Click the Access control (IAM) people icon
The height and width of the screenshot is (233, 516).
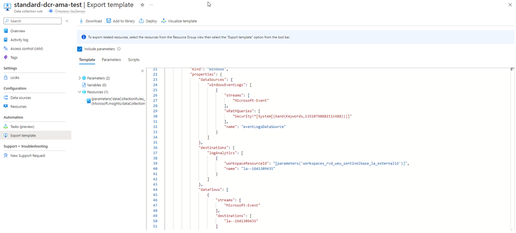pyautogui.click(x=5, y=49)
